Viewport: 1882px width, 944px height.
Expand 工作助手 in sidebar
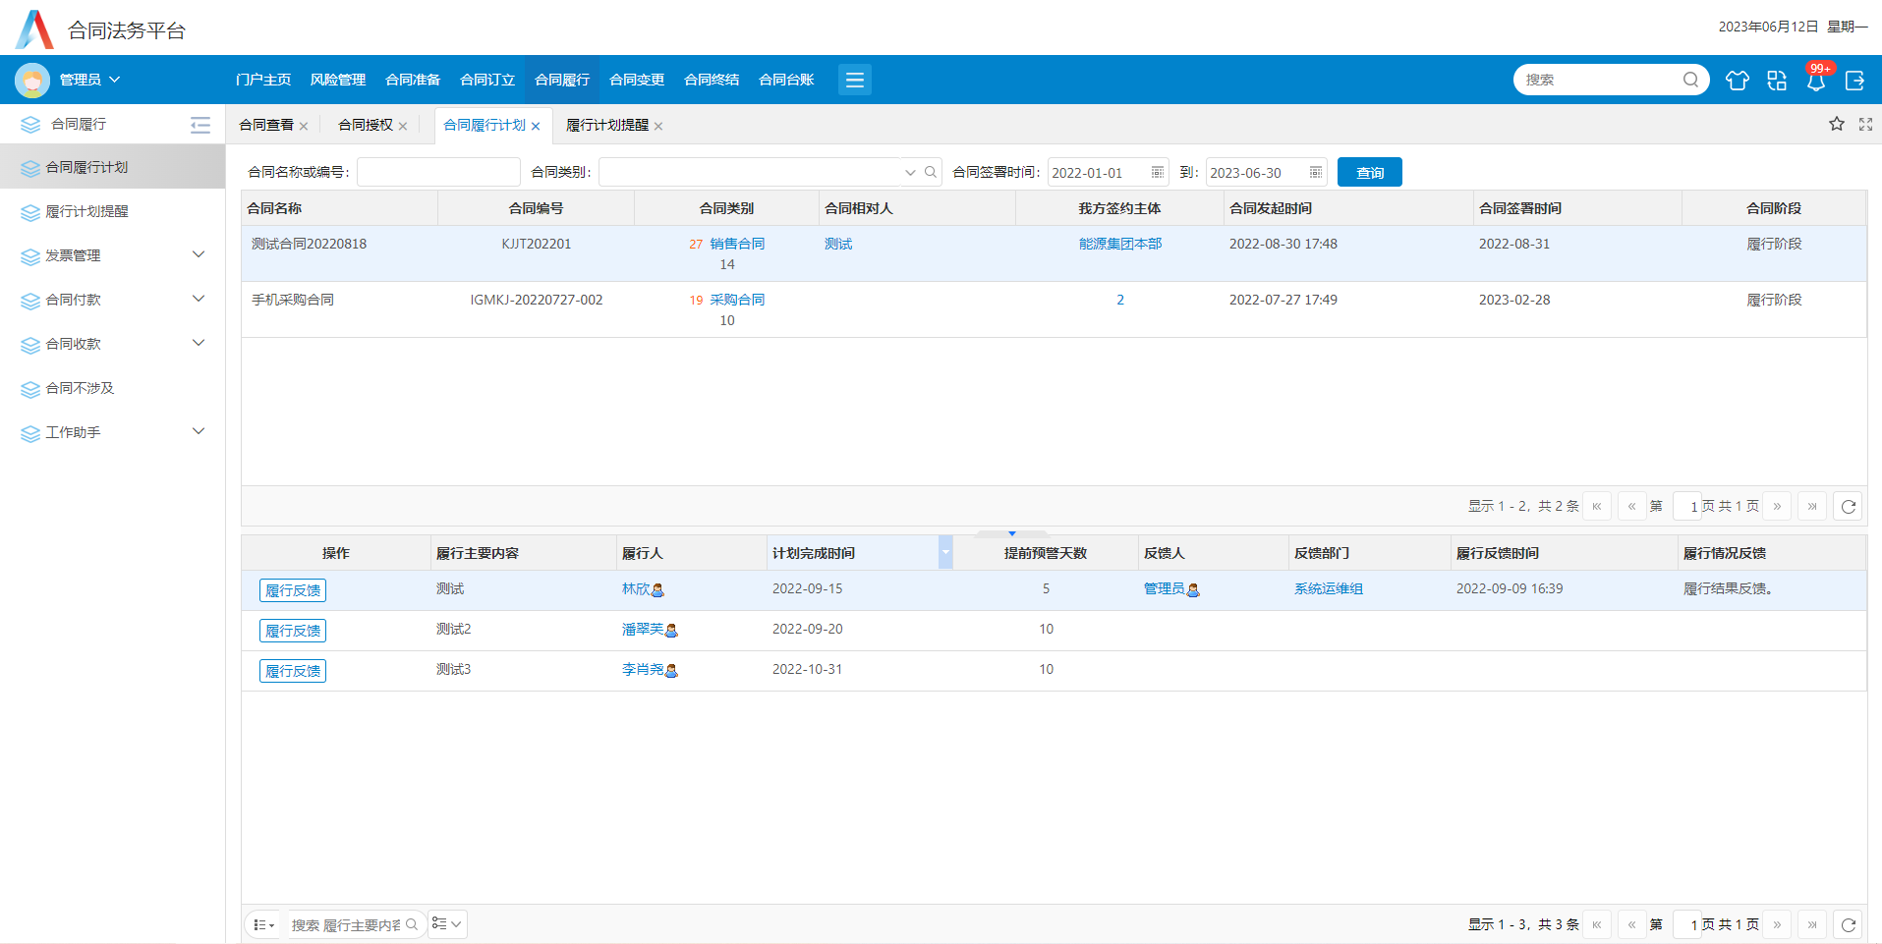199,431
